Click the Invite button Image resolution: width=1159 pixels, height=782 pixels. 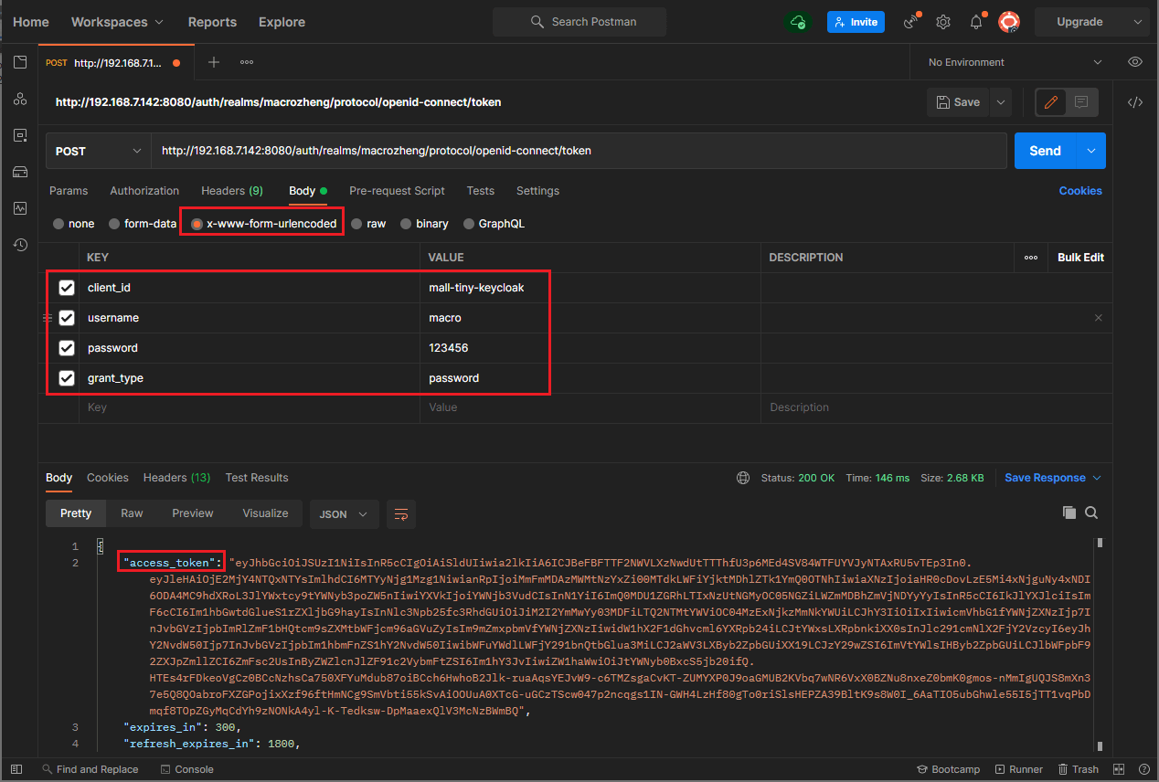click(856, 22)
